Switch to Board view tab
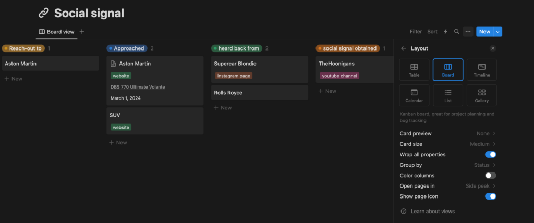Viewport: 534px width, 223px height. pos(56,32)
